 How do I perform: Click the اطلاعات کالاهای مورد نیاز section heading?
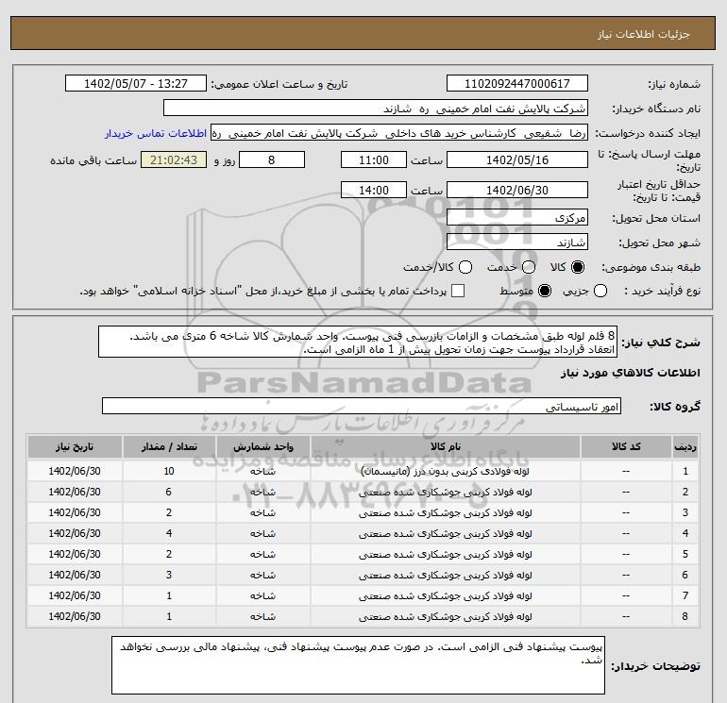pos(631,373)
